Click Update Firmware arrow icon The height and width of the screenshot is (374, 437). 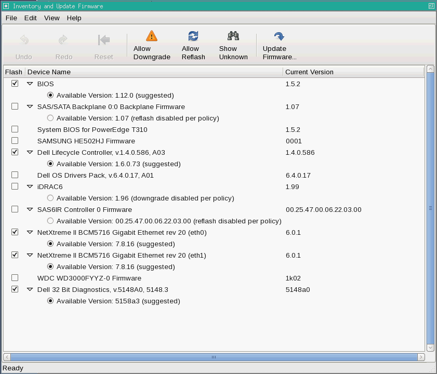click(279, 36)
